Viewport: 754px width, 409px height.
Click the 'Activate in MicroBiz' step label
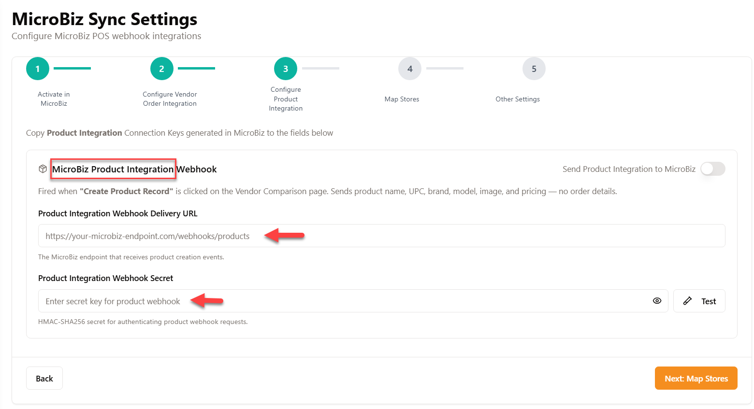(54, 99)
